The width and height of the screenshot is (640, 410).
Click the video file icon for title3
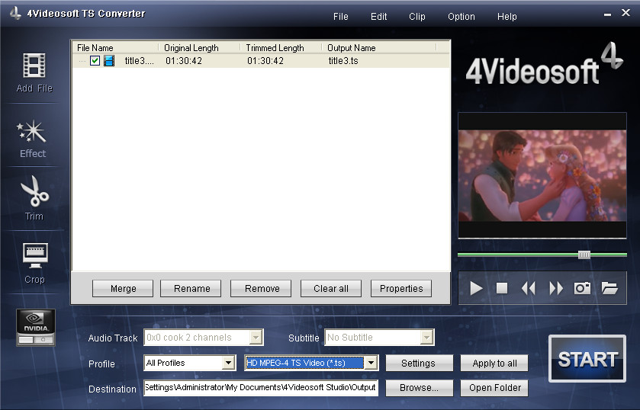click(109, 61)
